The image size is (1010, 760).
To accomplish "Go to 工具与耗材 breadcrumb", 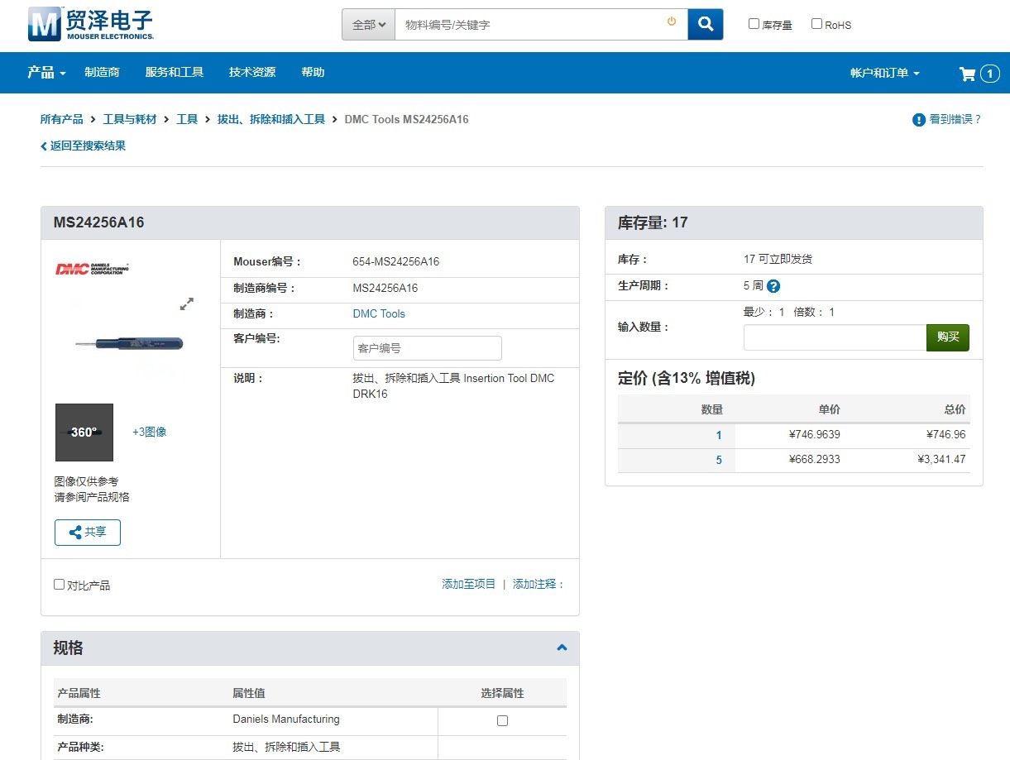I will pos(130,119).
